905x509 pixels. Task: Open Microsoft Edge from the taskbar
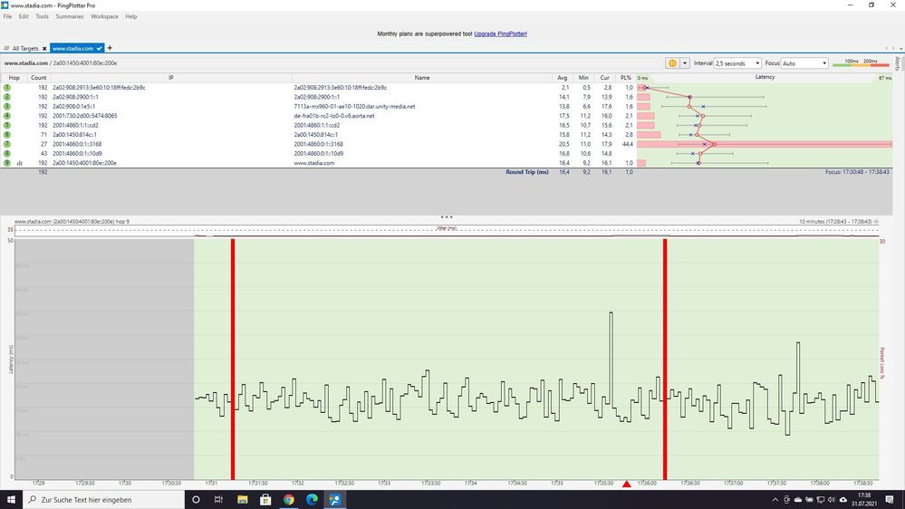[312, 500]
